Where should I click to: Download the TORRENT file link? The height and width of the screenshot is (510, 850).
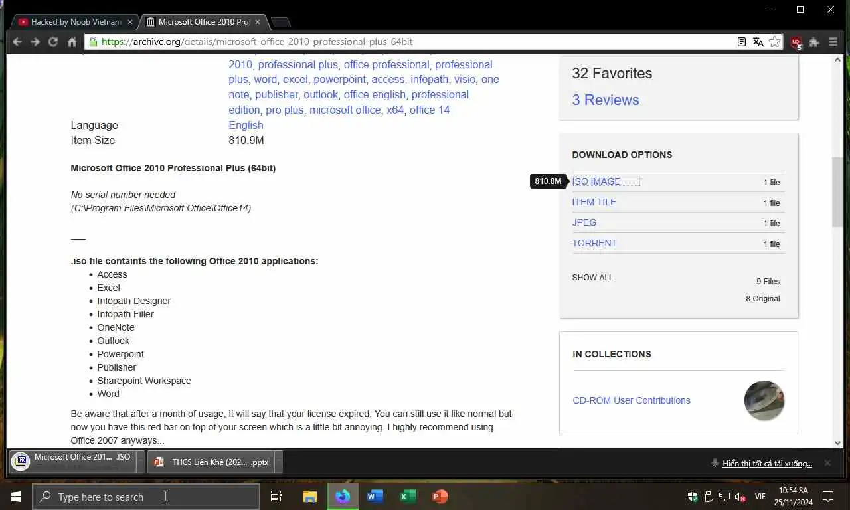click(x=594, y=243)
